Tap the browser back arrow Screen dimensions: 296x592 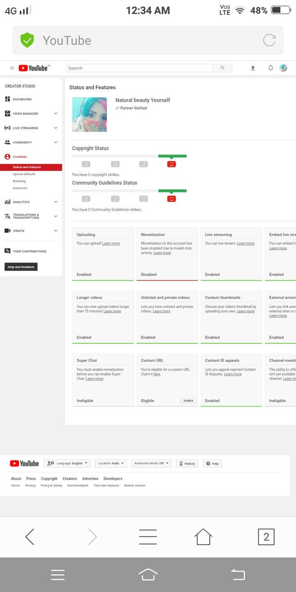tap(30, 536)
